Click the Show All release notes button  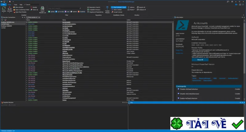pos(200,60)
